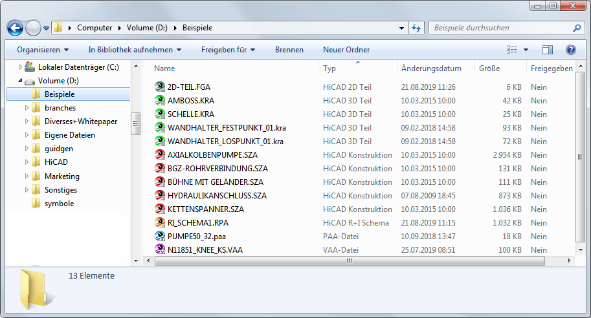Click the file list horizontal scrollbar thumb

[x=350, y=260]
